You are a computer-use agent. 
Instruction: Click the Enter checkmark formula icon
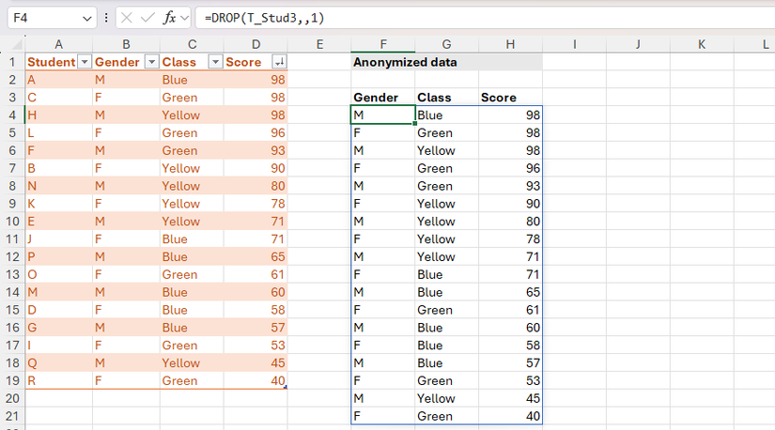coord(147,18)
